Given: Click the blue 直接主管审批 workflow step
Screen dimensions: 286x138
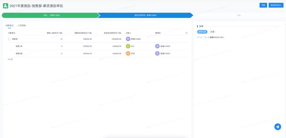Looking at the screenshot, I should (145, 15).
